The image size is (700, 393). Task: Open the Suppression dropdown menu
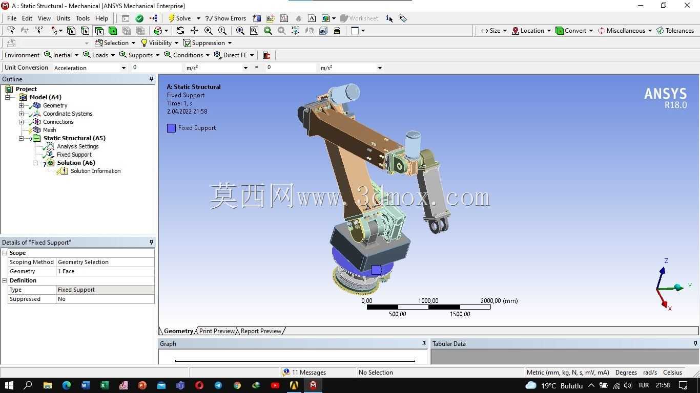tap(208, 43)
